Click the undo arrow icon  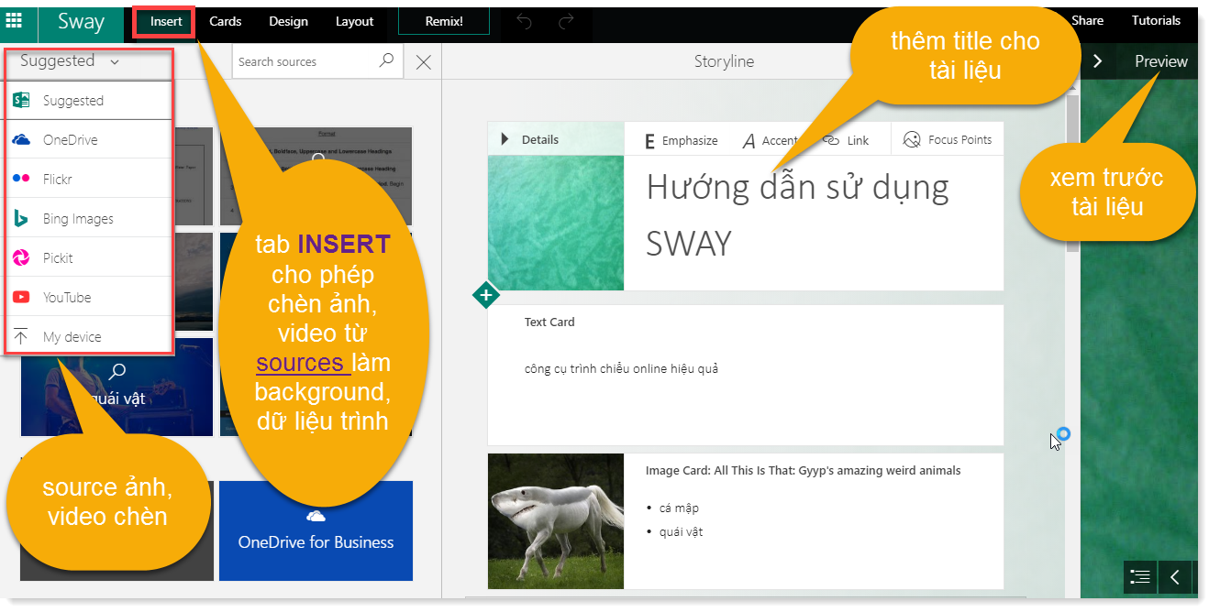click(x=524, y=21)
